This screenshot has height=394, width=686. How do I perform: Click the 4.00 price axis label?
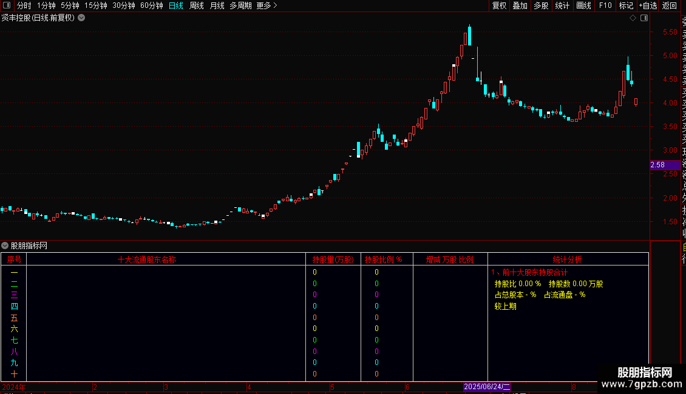coord(670,102)
